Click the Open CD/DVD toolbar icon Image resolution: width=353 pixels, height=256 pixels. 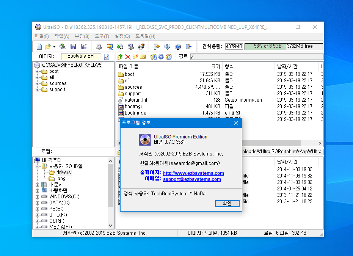pyautogui.click(x=62, y=46)
